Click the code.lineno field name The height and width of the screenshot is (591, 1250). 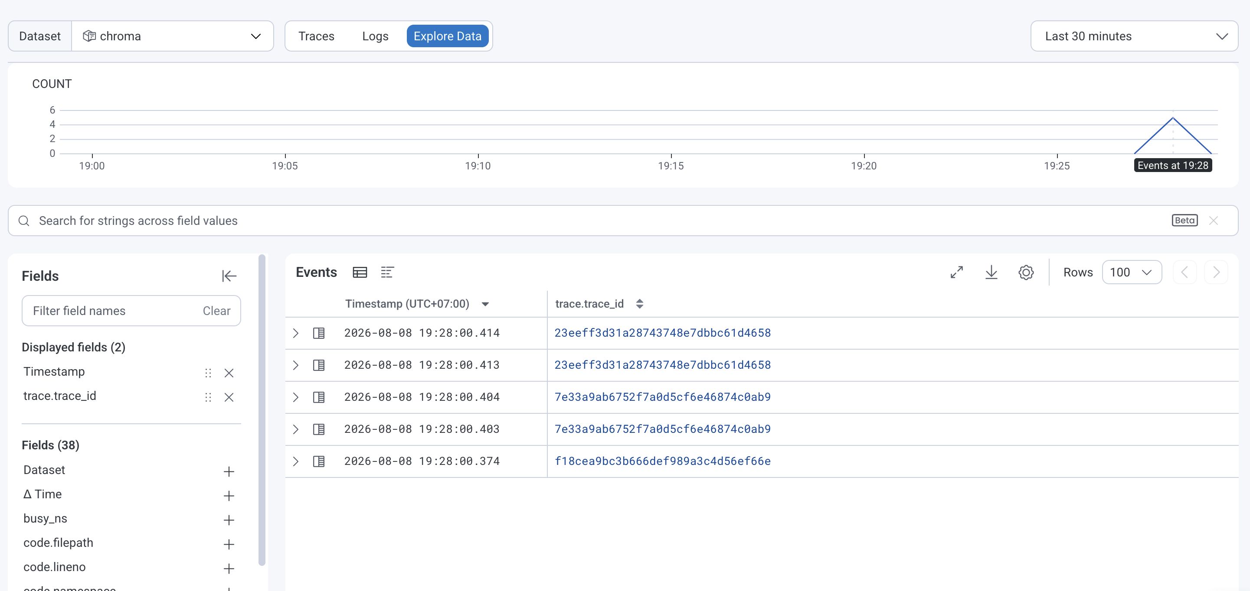pos(54,567)
